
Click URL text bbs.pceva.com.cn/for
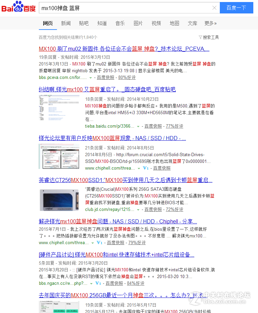[x=63, y=78]
